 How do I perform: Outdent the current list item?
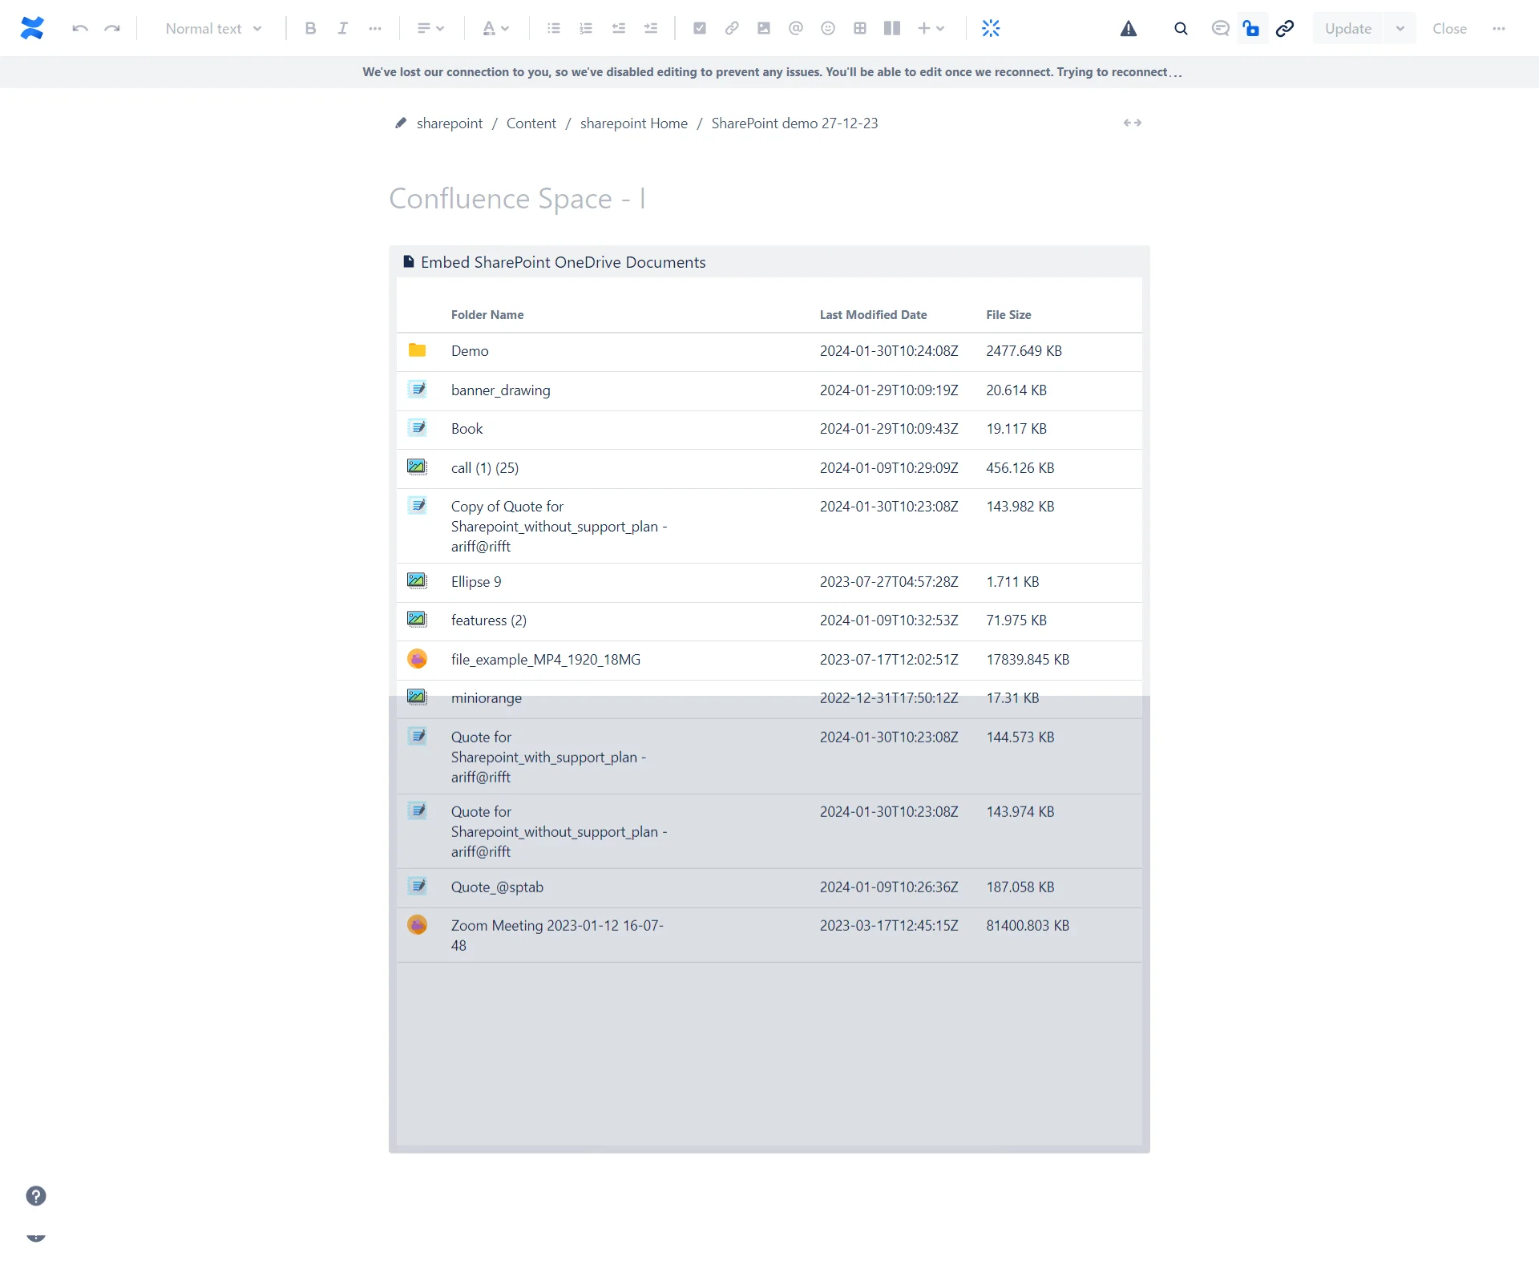point(619,29)
